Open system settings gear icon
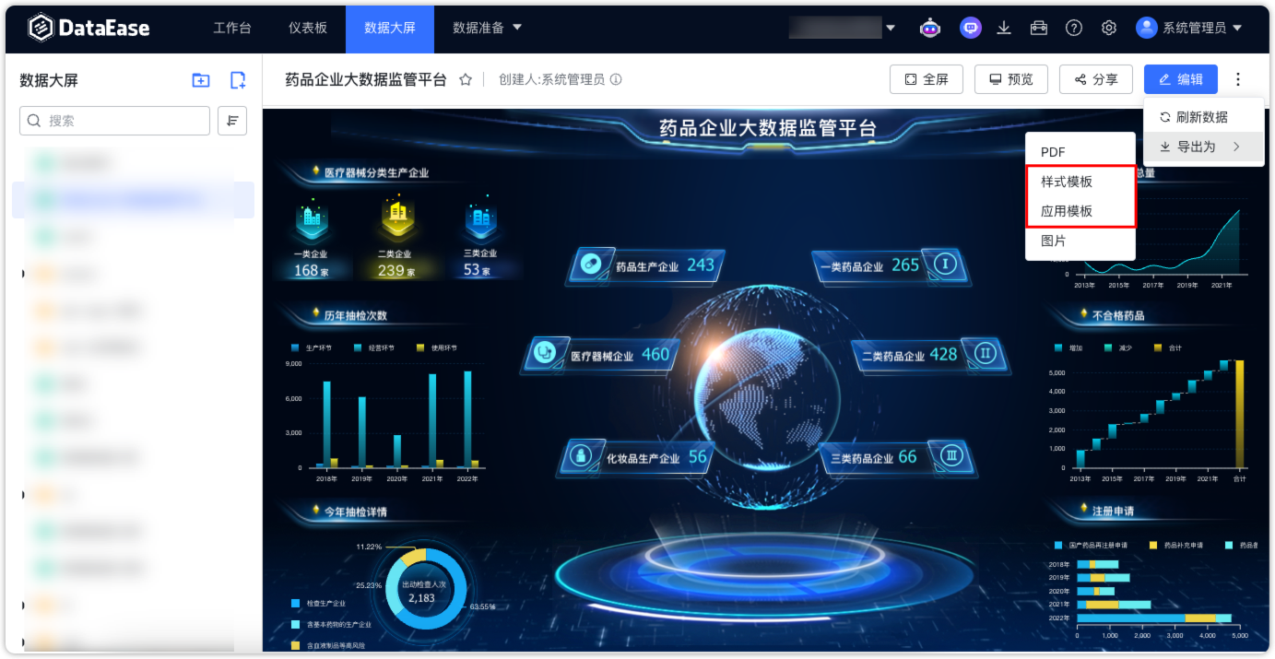This screenshot has width=1275, height=659. (1109, 28)
